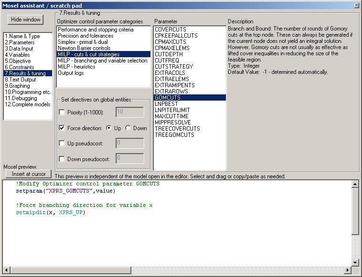Select 12.Complete models in the section list

pyautogui.click(x=27, y=104)
